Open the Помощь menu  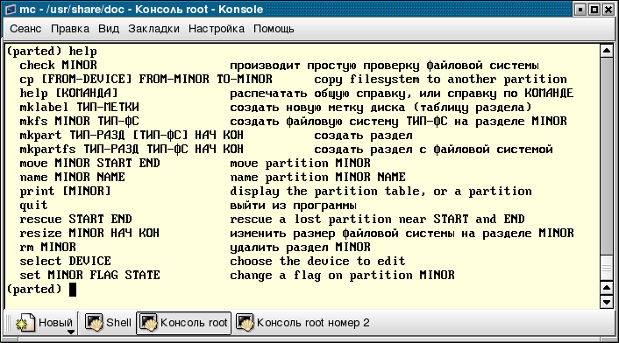pos(274,29)
